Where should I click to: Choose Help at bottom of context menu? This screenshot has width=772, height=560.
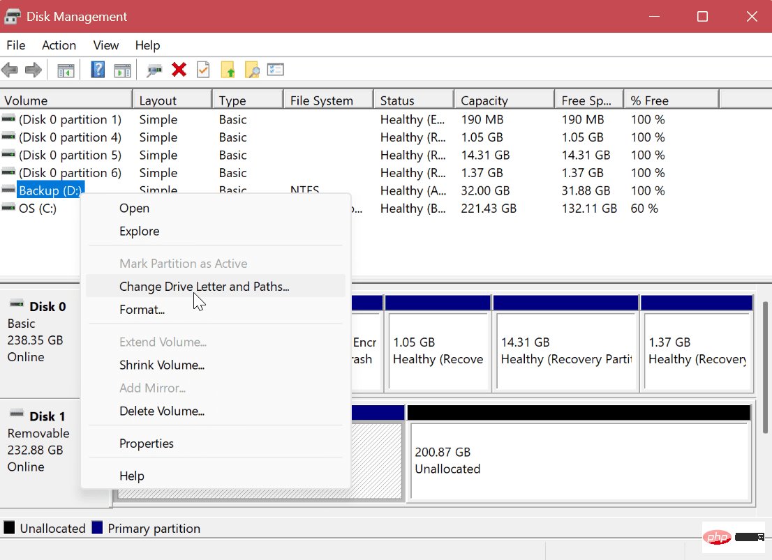216,476
